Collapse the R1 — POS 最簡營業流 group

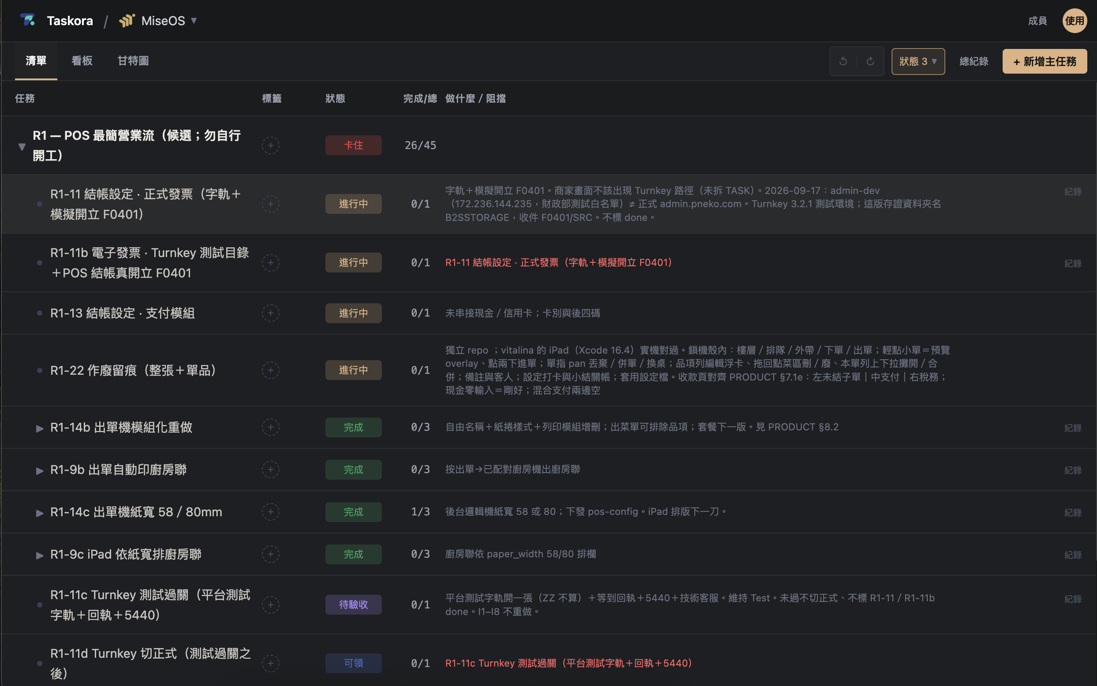[x=21, y=146]
